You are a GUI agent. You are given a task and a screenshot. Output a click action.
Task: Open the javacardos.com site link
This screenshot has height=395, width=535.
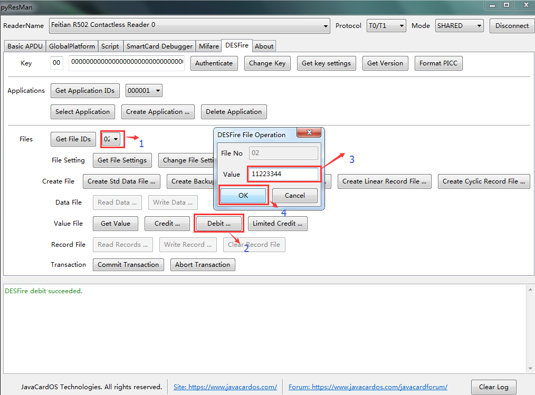tap(225, 387)
